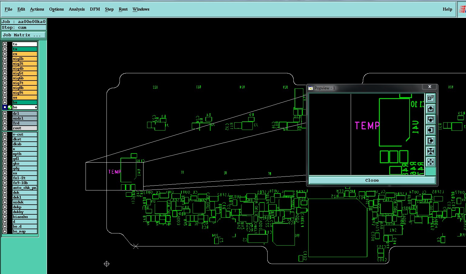Pan right in the Popview window
The image size is (466, 274).
pos(431,140)
